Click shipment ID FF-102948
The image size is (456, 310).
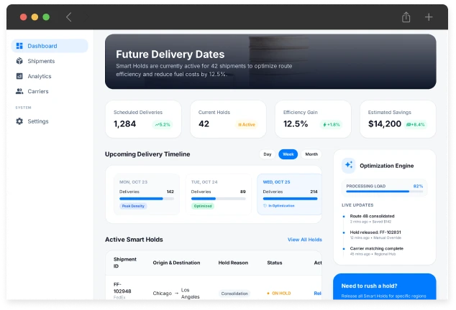[122, 288]
